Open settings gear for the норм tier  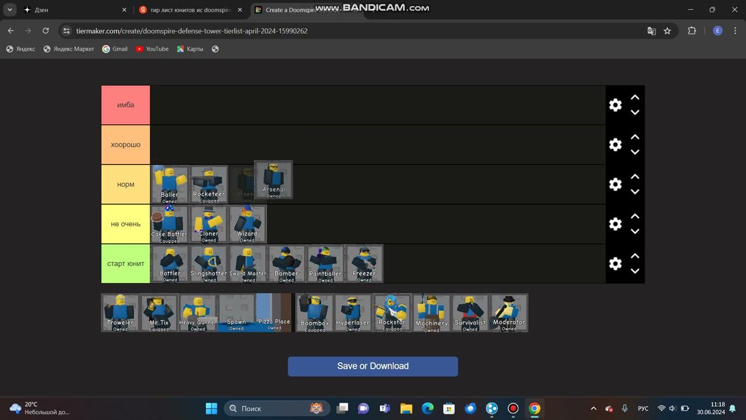[615, 184]
